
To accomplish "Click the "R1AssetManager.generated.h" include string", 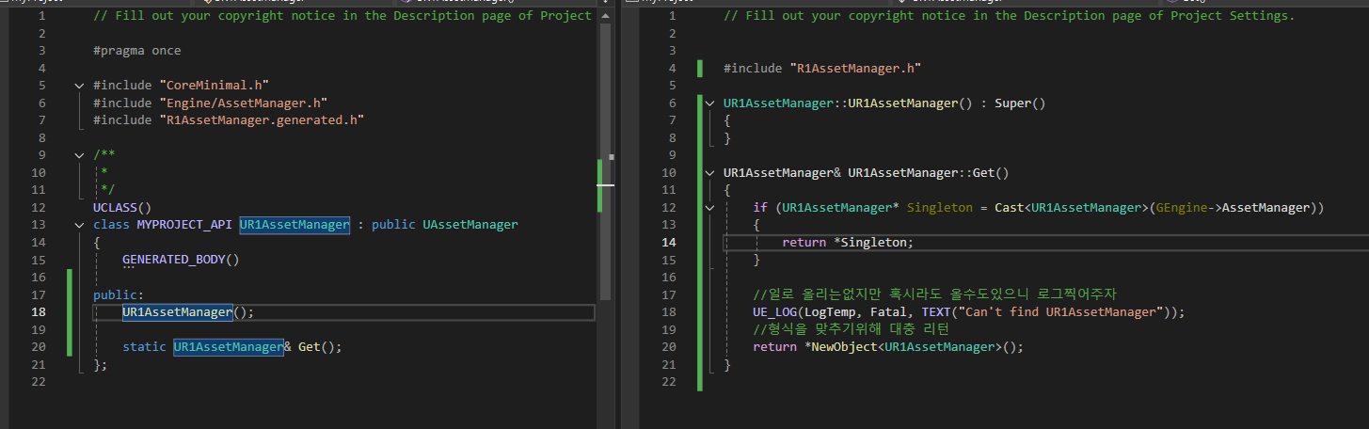I will [x=261, y=120].
